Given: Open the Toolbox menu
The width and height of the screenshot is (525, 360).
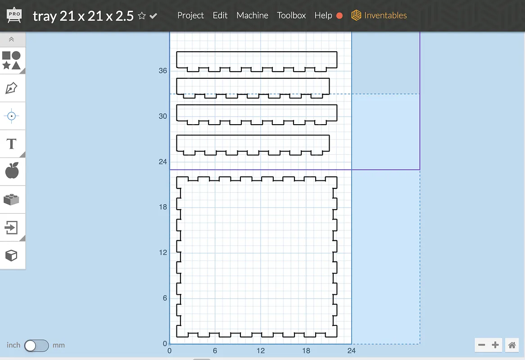Looking at the screenshot, I should pyautogui.click(x=291, y=15).
